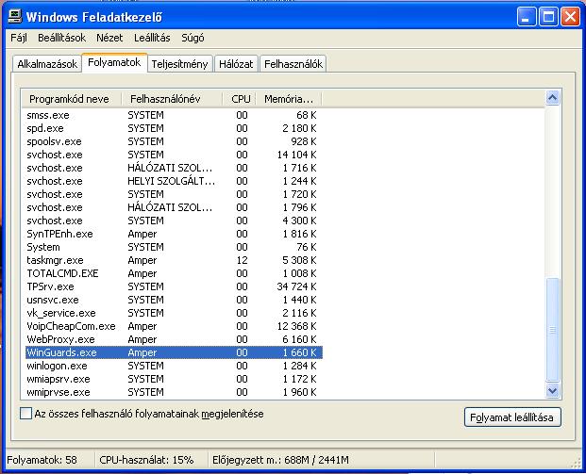Maximize the Windows Feladatkezelő window
Screen dimensions: 586x474
548,17
